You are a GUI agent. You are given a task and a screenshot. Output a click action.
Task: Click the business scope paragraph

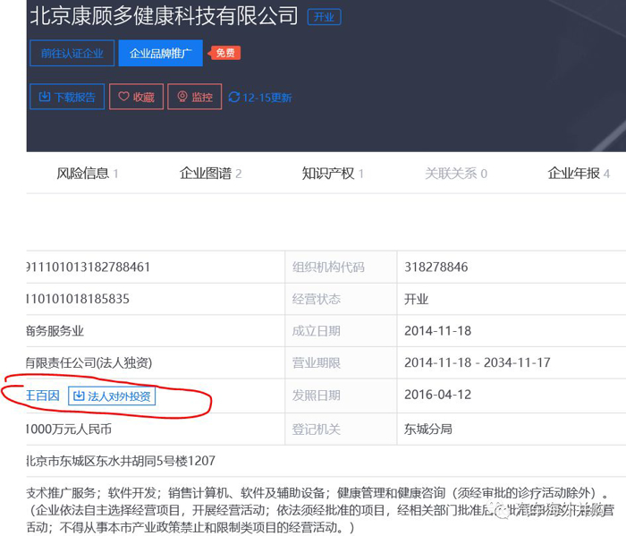320,510
